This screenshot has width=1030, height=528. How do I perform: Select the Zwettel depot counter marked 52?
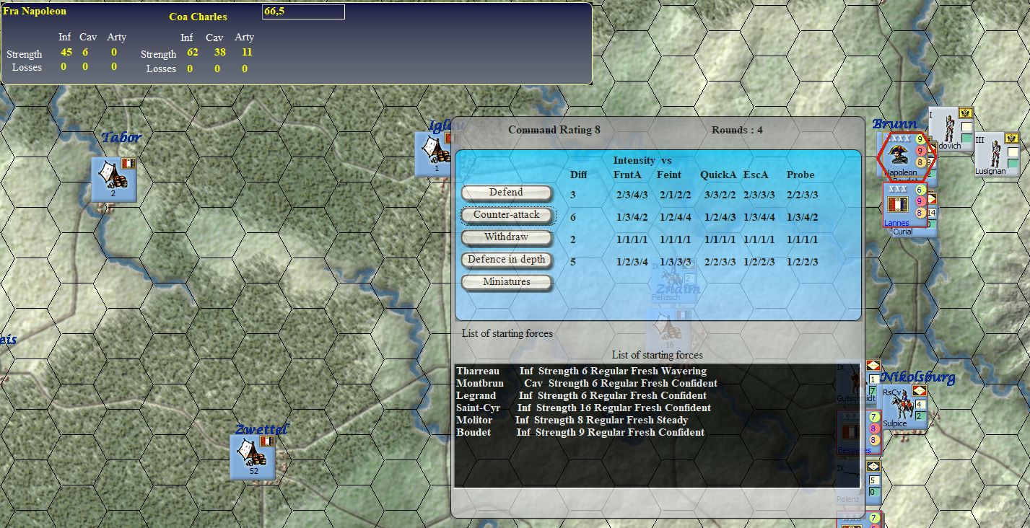click(253, 457)
